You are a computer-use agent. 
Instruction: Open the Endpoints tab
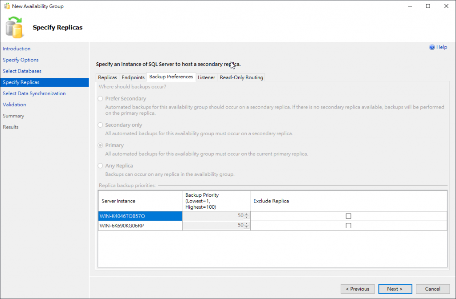[133, 77]
